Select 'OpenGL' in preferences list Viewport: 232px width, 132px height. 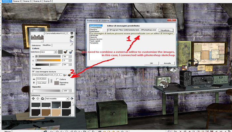click(x=93, y=38)
